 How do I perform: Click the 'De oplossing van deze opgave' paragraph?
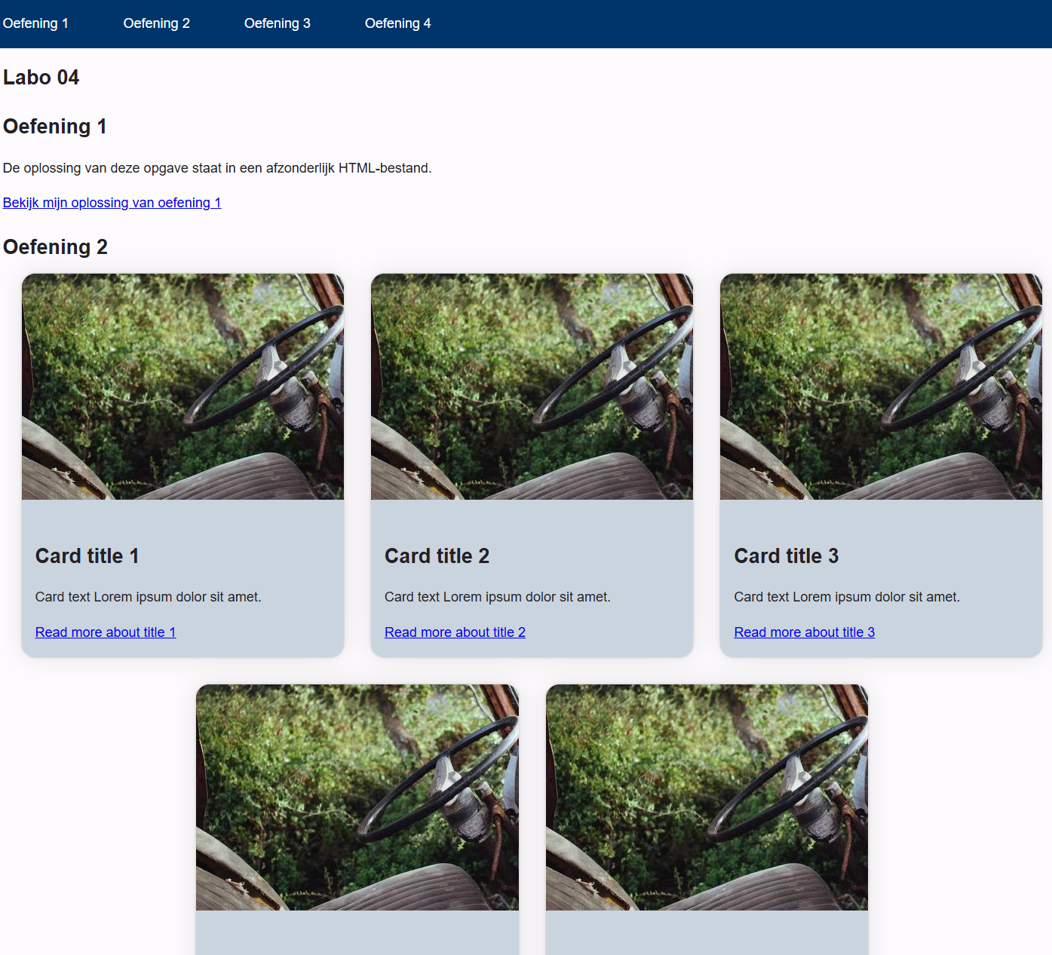tap(217, 168)
